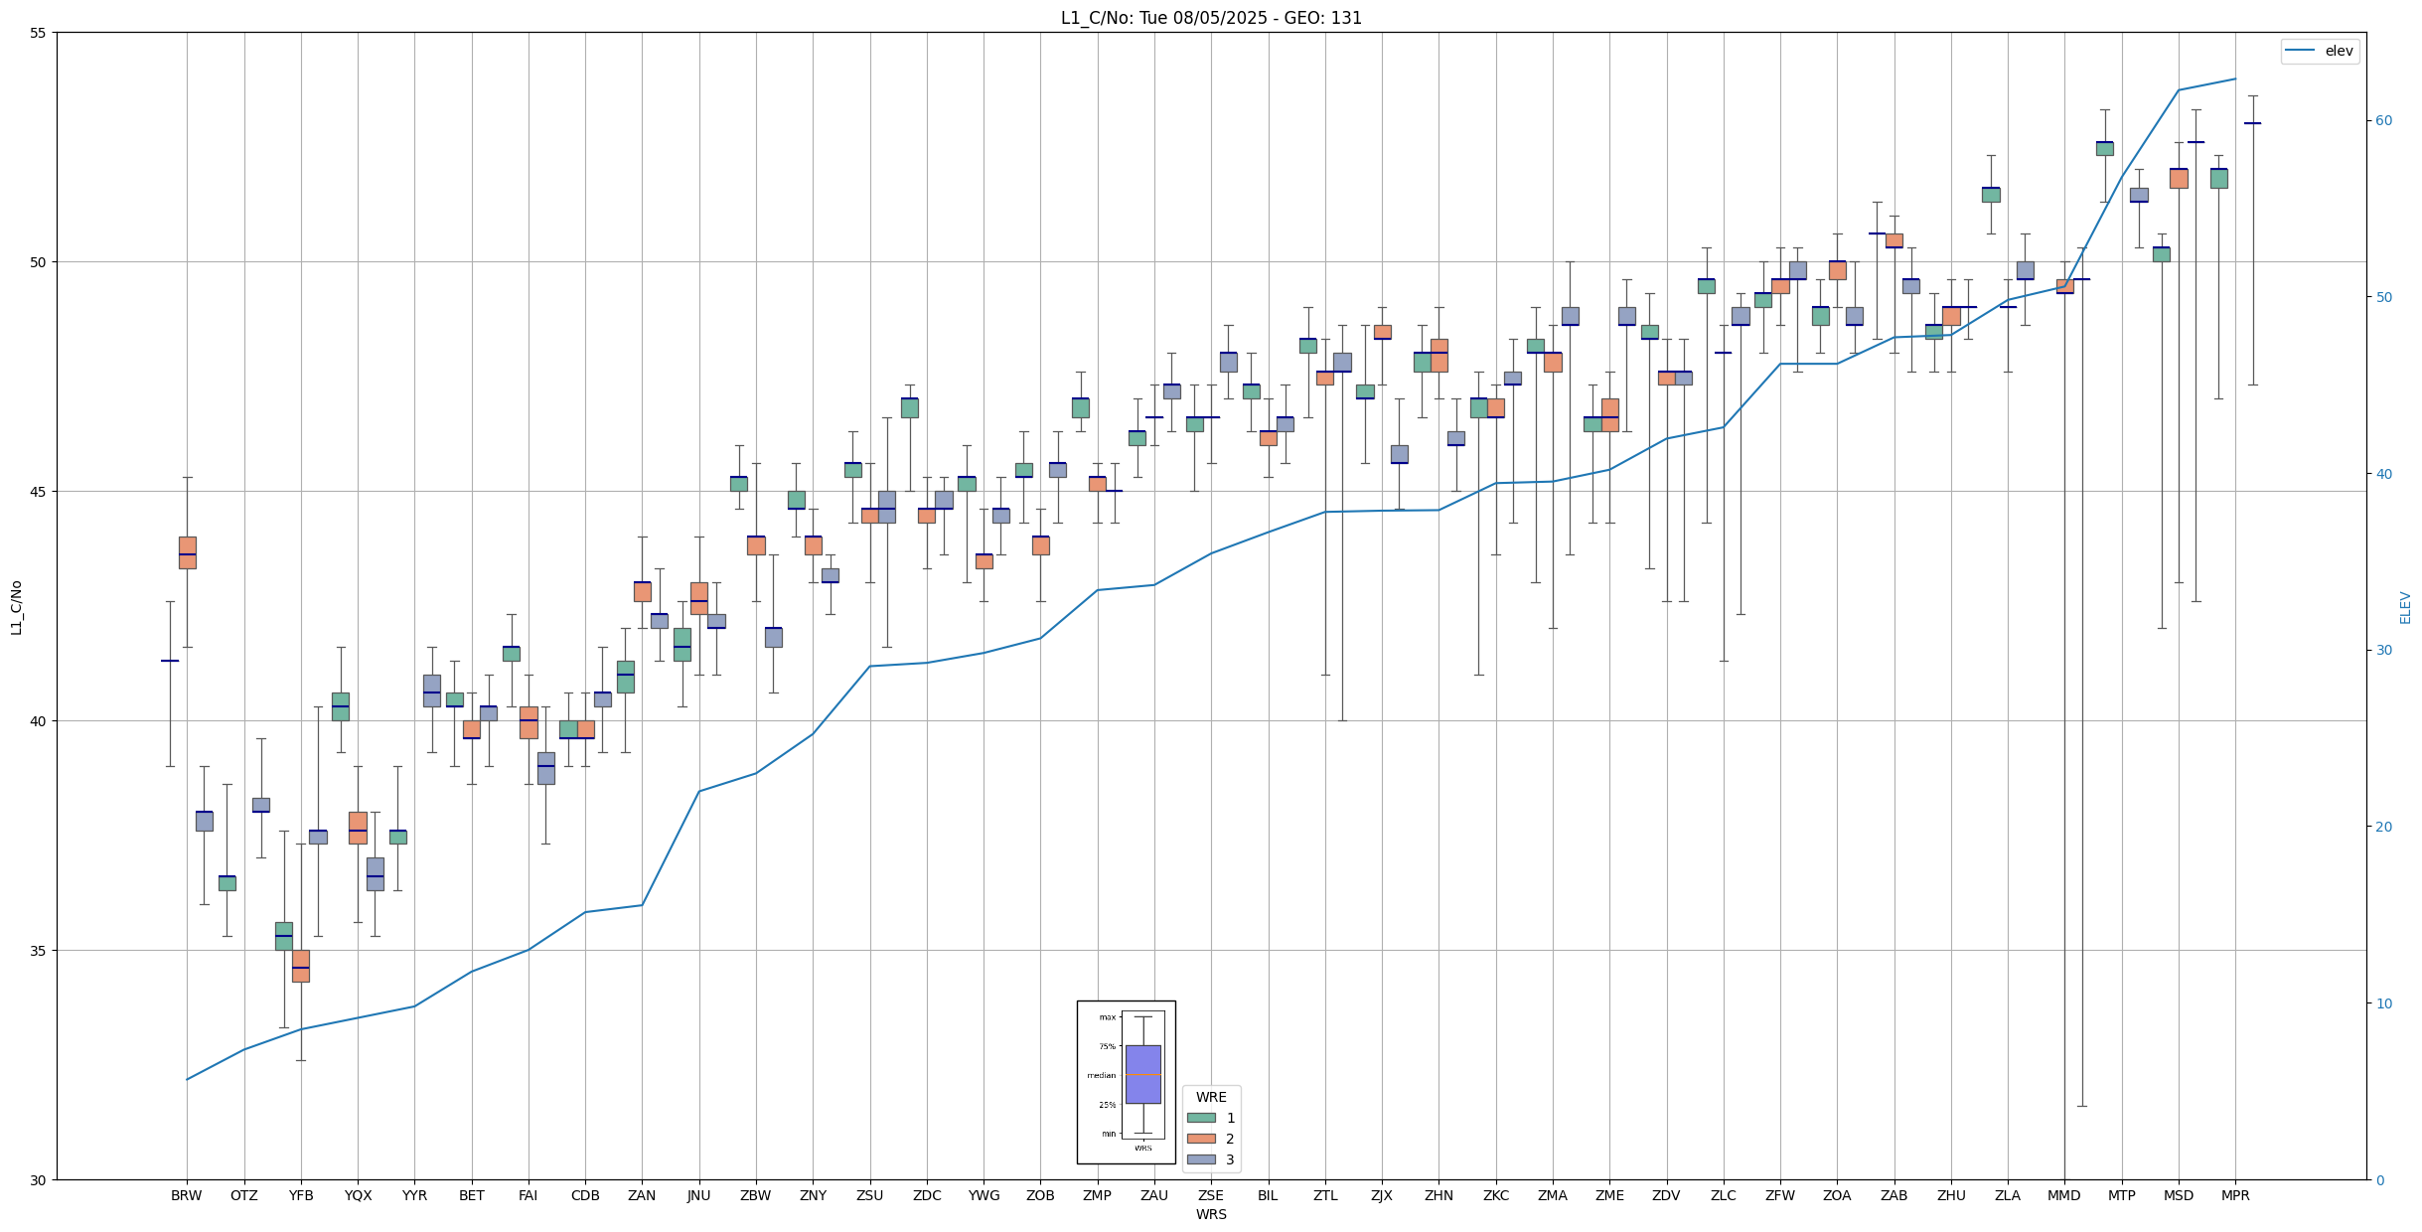Viewport: 2422px width, 1232px height.
Task: Click the 30 tick on left axis
Action: (x=39, y=1179)
